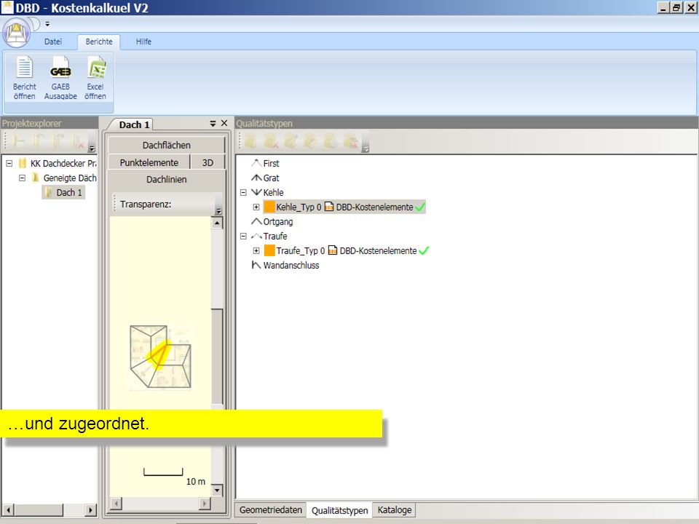Image resolution: width=699 pixels, height=524 pixels.
Task: Click Qualitätstypen edit pencil toolbar icon
Action: click(x=291, y=141)
